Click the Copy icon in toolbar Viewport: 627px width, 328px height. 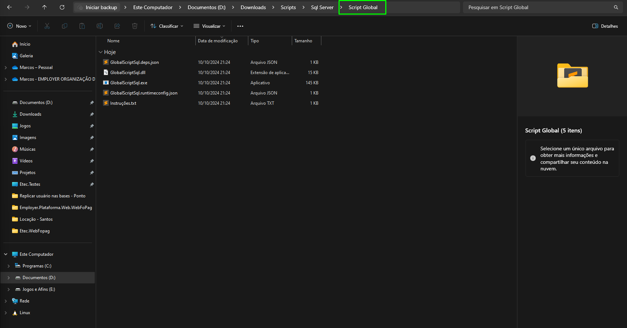pos(65,26)
